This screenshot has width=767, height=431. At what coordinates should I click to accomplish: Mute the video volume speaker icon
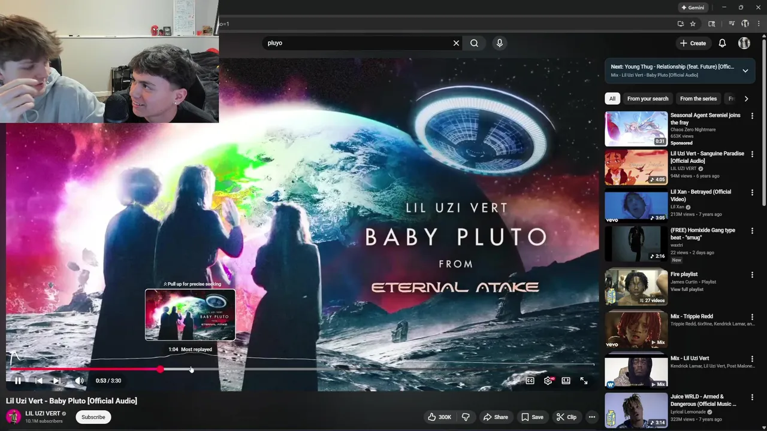[79, 381]
